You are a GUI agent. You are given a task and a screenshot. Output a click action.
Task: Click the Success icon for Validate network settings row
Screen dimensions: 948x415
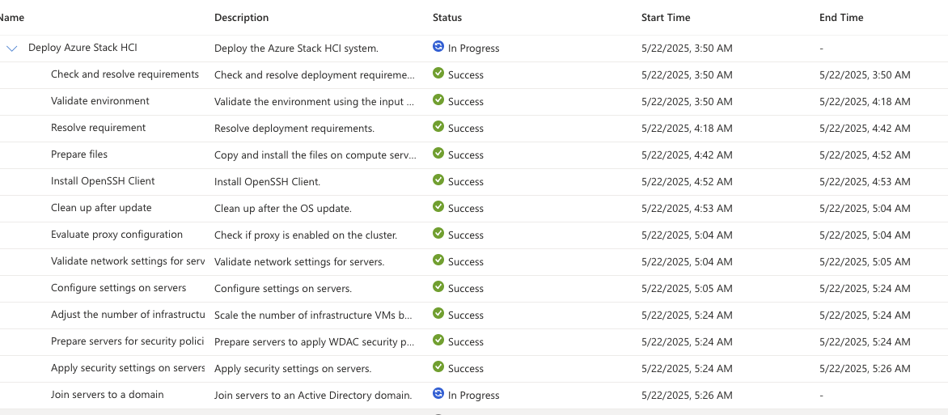click(x=438, y=260)
